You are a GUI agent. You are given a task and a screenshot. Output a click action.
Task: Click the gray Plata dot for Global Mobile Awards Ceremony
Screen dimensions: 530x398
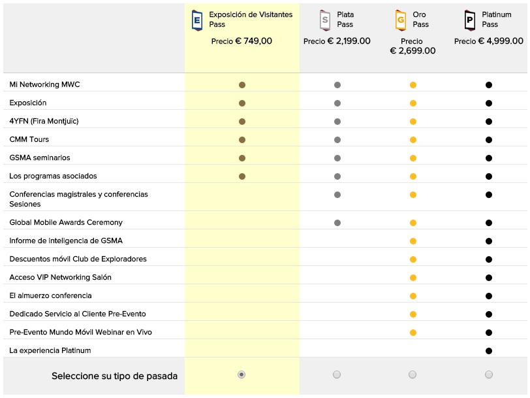(337, 223)
